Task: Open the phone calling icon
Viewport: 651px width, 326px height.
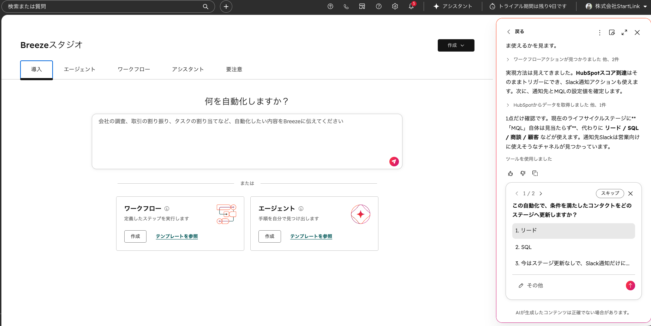Action: [x=346, y=6]
